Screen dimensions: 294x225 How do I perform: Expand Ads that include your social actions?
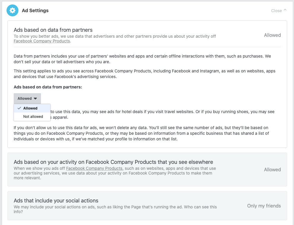click(147, 206)
